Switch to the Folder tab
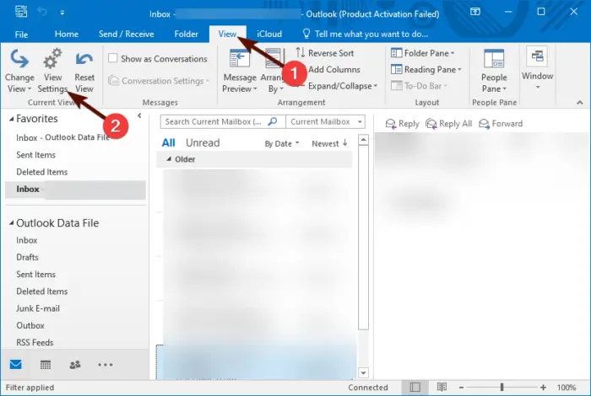Screen dimensions: 591x396 187,35
